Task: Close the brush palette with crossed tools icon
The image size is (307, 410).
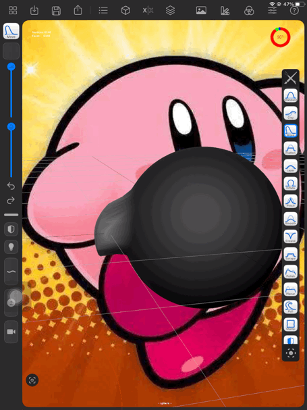Action: click(x=291, y=78)
